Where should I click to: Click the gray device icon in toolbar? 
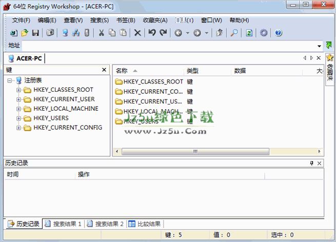87,33
